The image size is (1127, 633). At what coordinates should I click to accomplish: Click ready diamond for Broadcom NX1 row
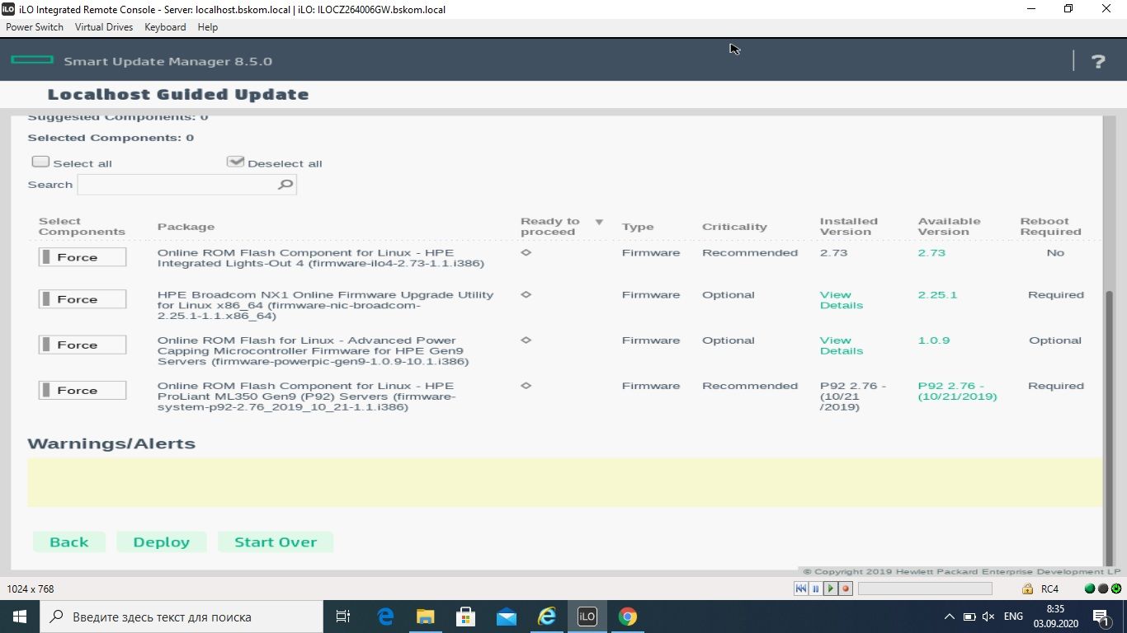point(526,294)
